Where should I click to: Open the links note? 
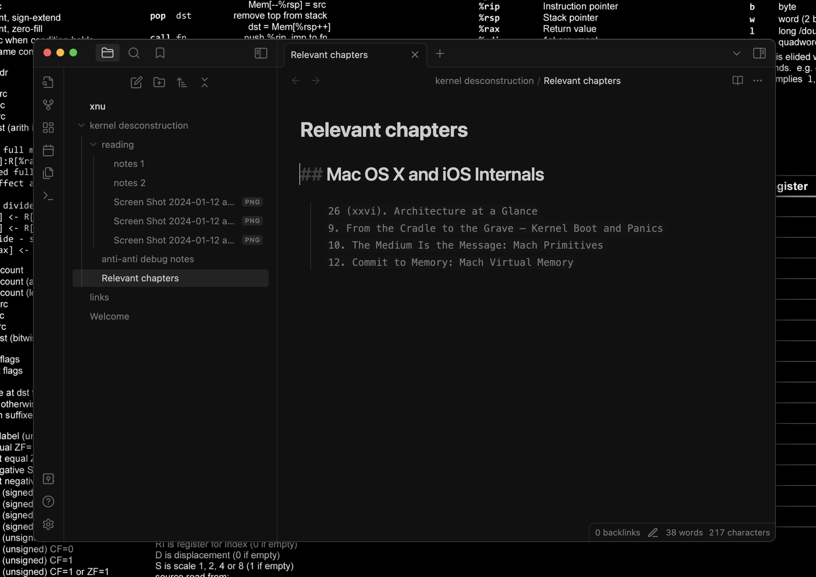[x=99, y=298]
